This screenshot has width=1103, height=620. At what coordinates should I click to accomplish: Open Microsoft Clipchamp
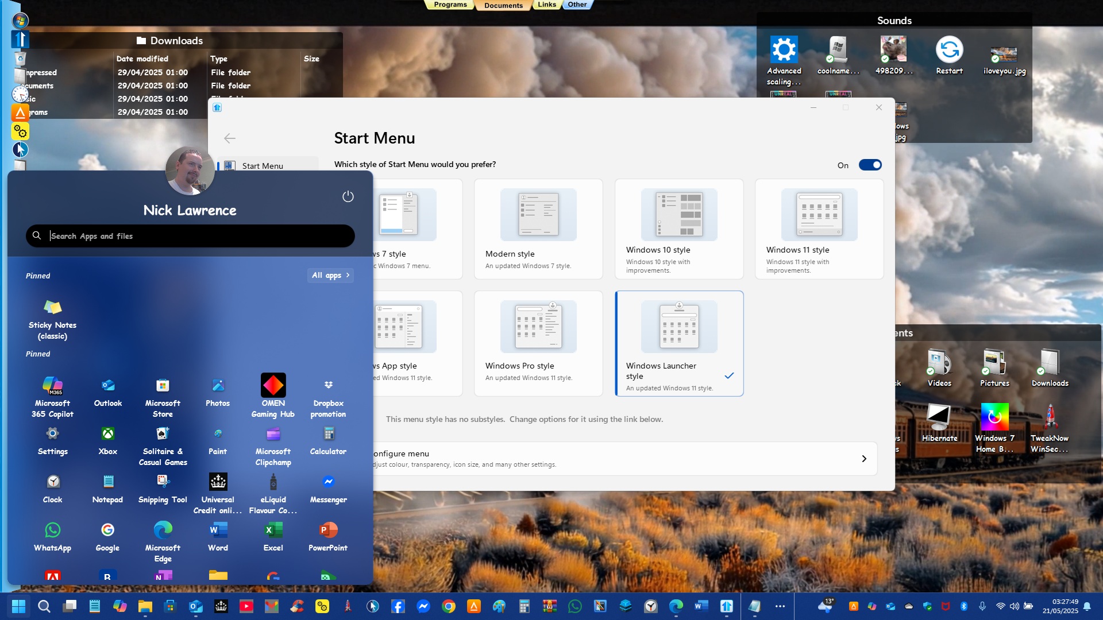click(273, 445)
